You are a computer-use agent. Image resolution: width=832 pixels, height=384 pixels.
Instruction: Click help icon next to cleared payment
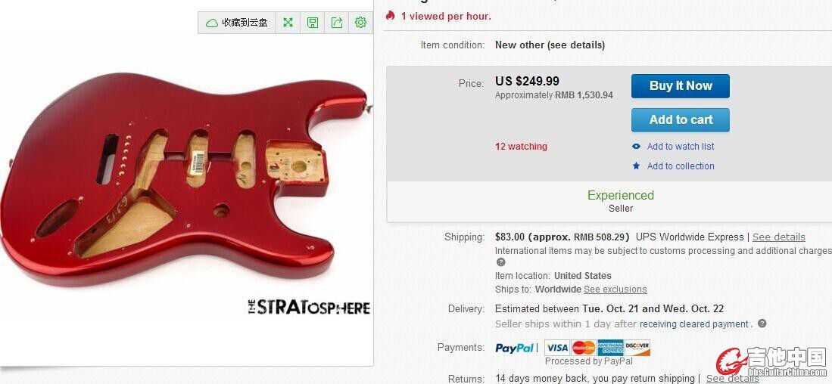coord(762,323)
